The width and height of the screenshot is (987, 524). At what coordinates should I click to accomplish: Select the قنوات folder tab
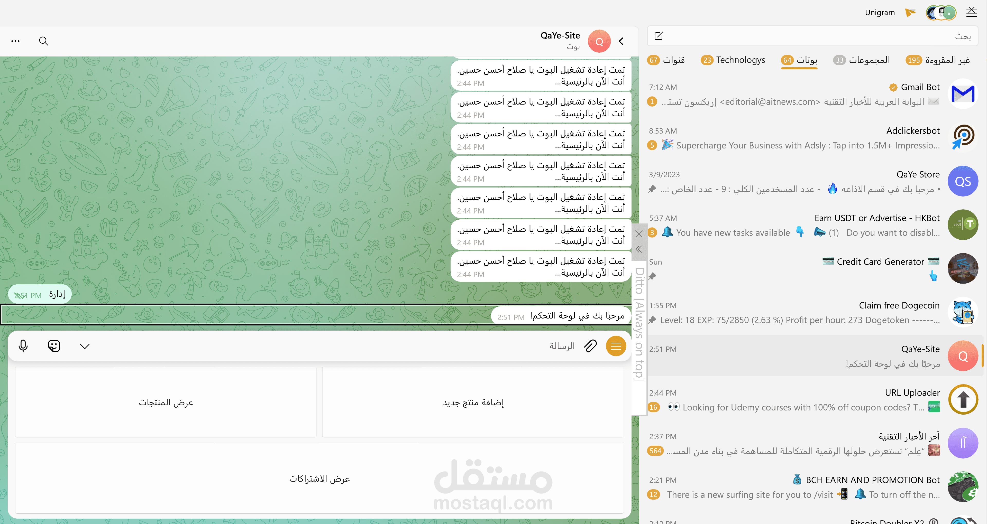[x=666, y=60]
